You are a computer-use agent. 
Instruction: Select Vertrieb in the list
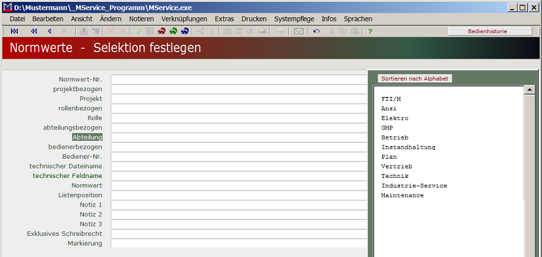(x=396, y=166)
